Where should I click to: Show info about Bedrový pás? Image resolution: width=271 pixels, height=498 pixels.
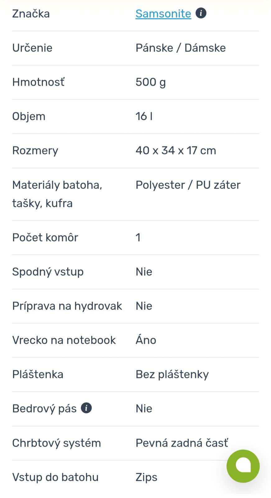(x=86, y=408)
